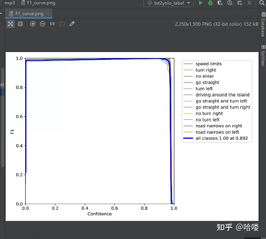Select the exp3 breadcrumb folder
This screenshot has height=239, width=266.
(x=9, y=3)
